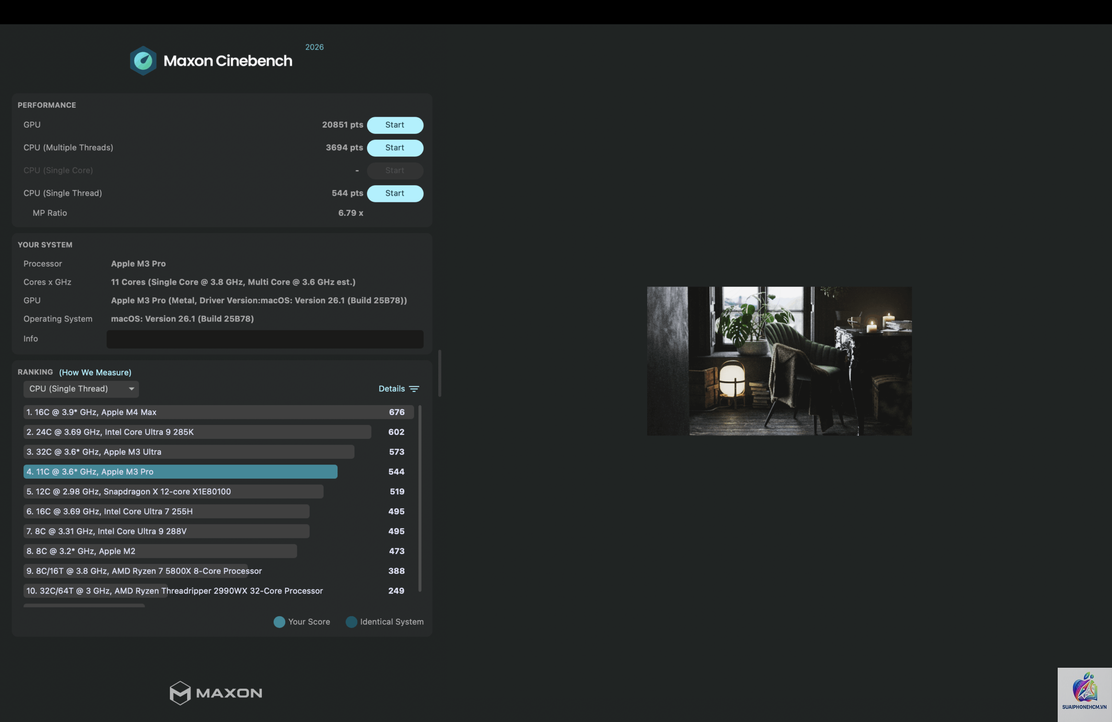
Task: Click the Maxon Cinebench logo icon
Action: coord(143,61)
